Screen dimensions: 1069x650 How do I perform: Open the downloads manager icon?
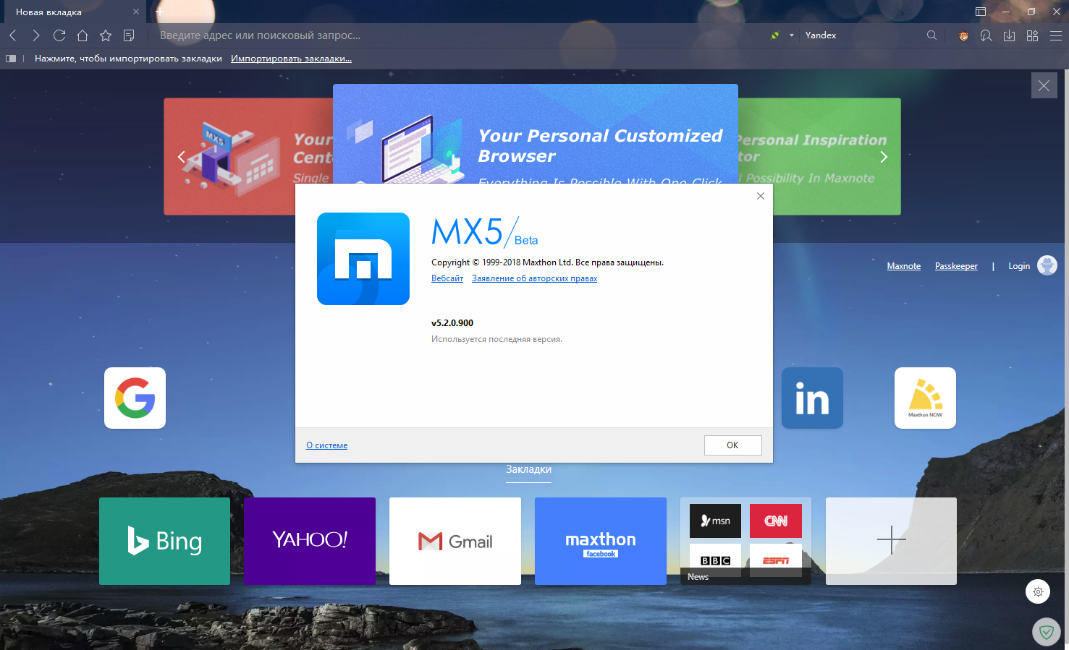[1009, 35]
